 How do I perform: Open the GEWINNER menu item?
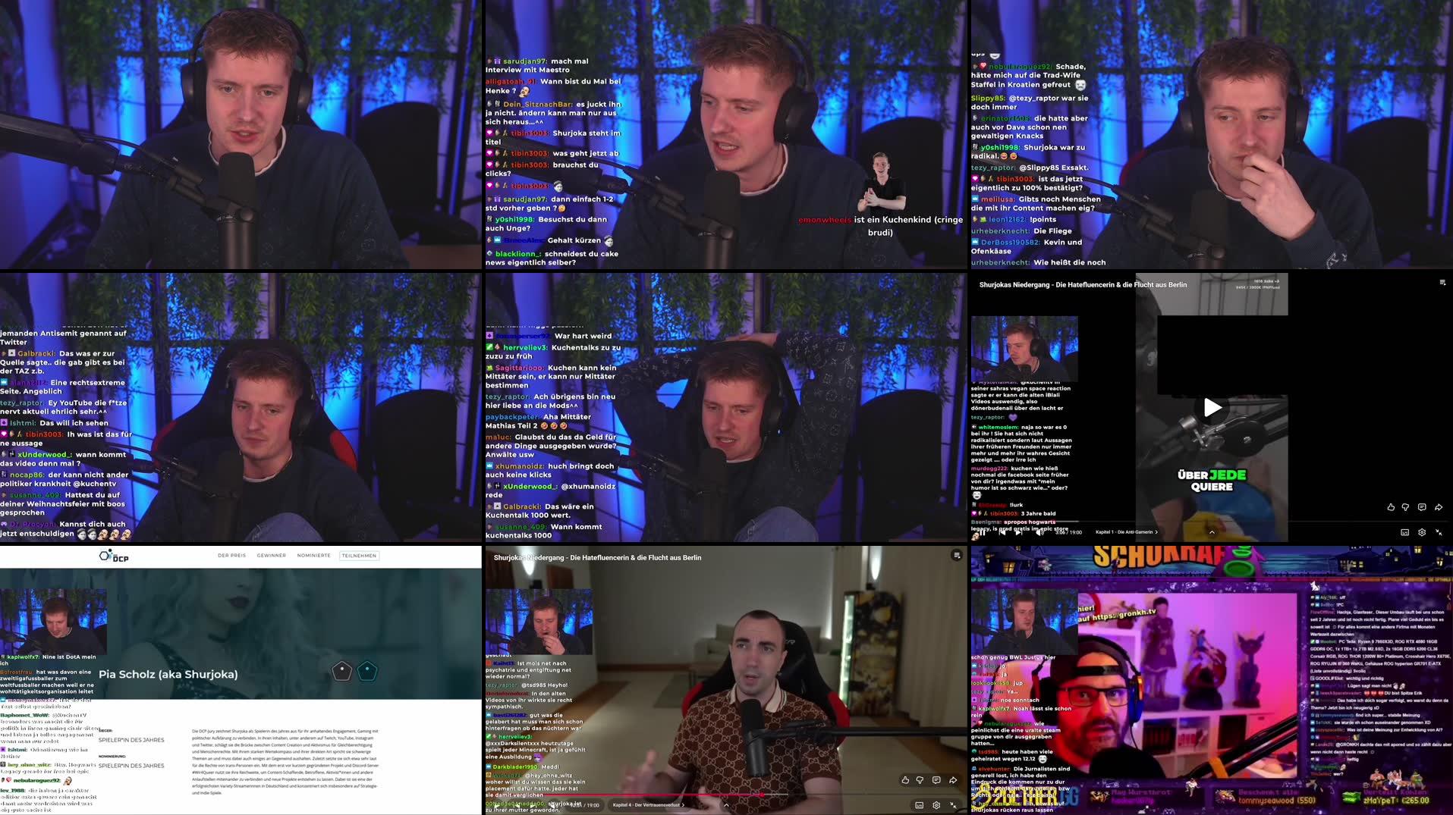(271, 555)
